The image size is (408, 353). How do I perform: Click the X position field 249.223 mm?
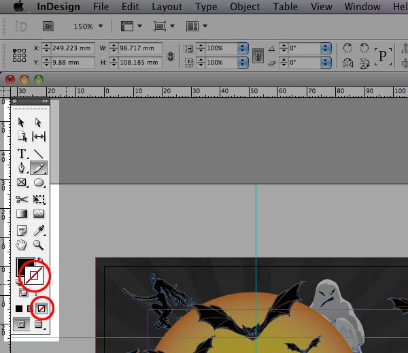point(73,48)
